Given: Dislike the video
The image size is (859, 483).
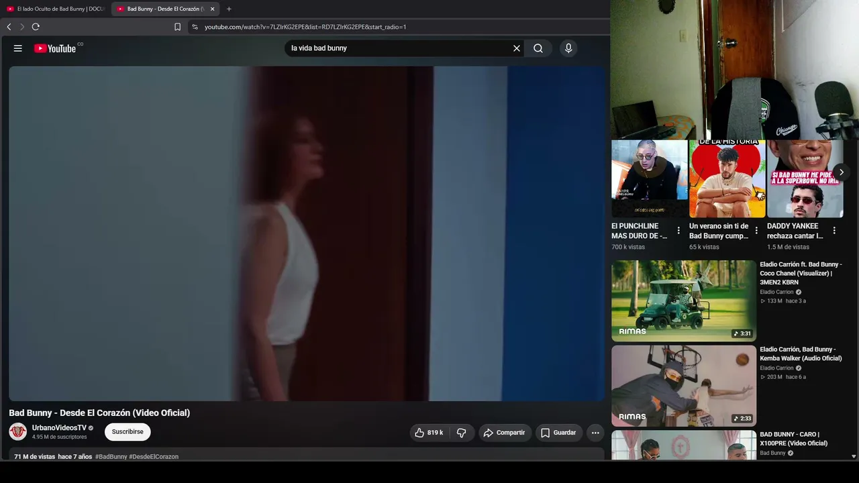Looking at the screenshot, I should 462,433.
